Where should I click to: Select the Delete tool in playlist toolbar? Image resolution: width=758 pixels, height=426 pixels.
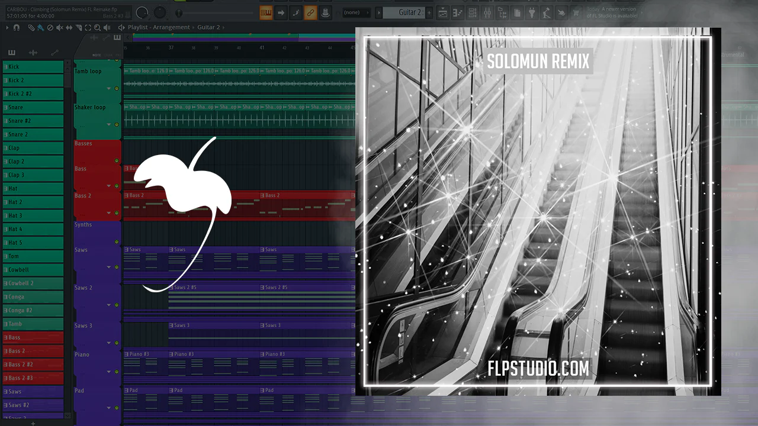point(50,27)
